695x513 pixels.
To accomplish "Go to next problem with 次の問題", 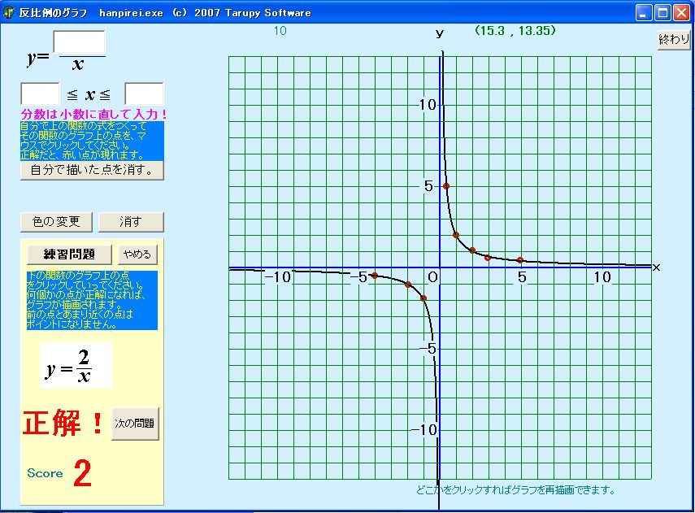I will (135, 424).
